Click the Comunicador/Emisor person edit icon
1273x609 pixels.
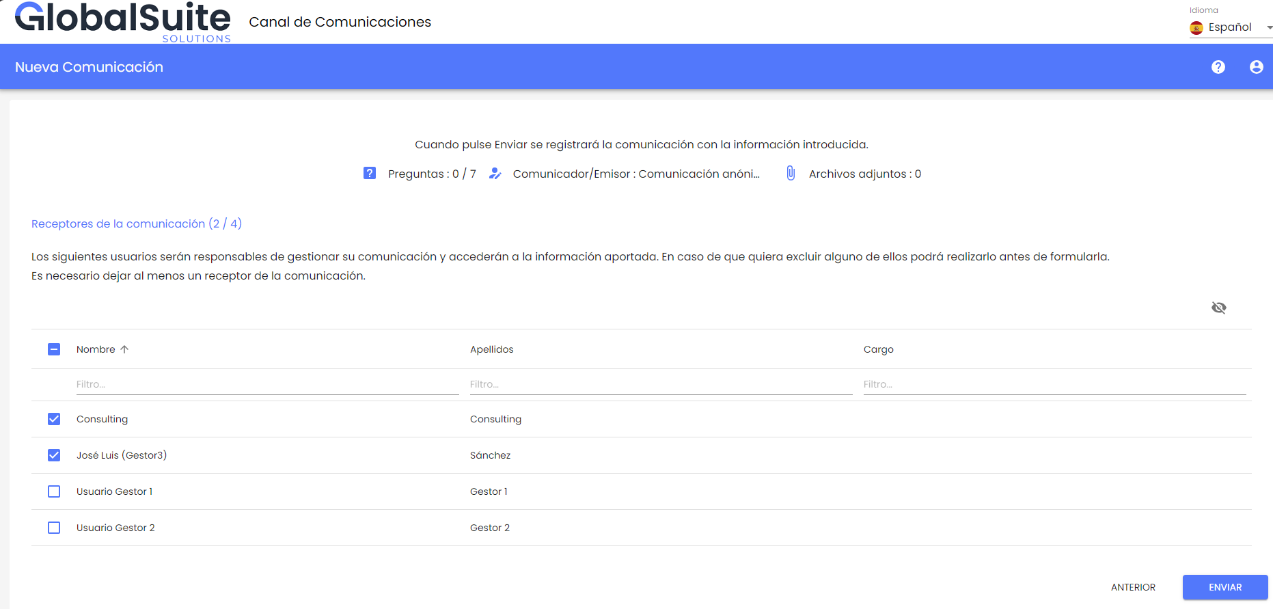tap(495, 174)
